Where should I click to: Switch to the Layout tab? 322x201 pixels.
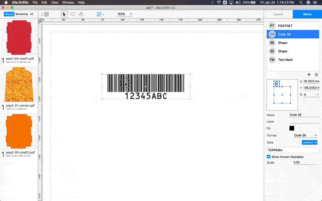click(278, 14)
